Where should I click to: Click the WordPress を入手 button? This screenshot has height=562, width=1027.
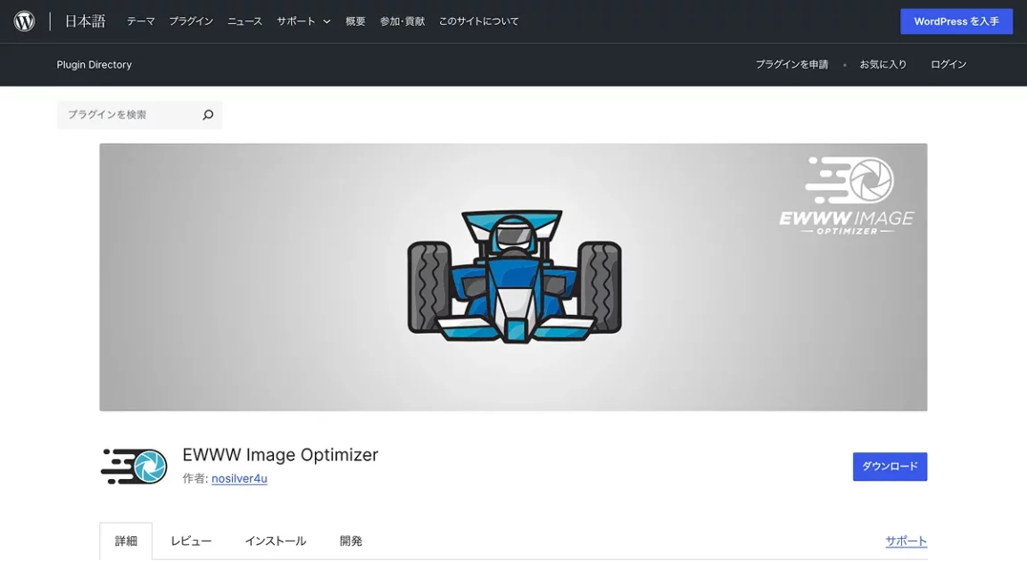coord(957,21)
